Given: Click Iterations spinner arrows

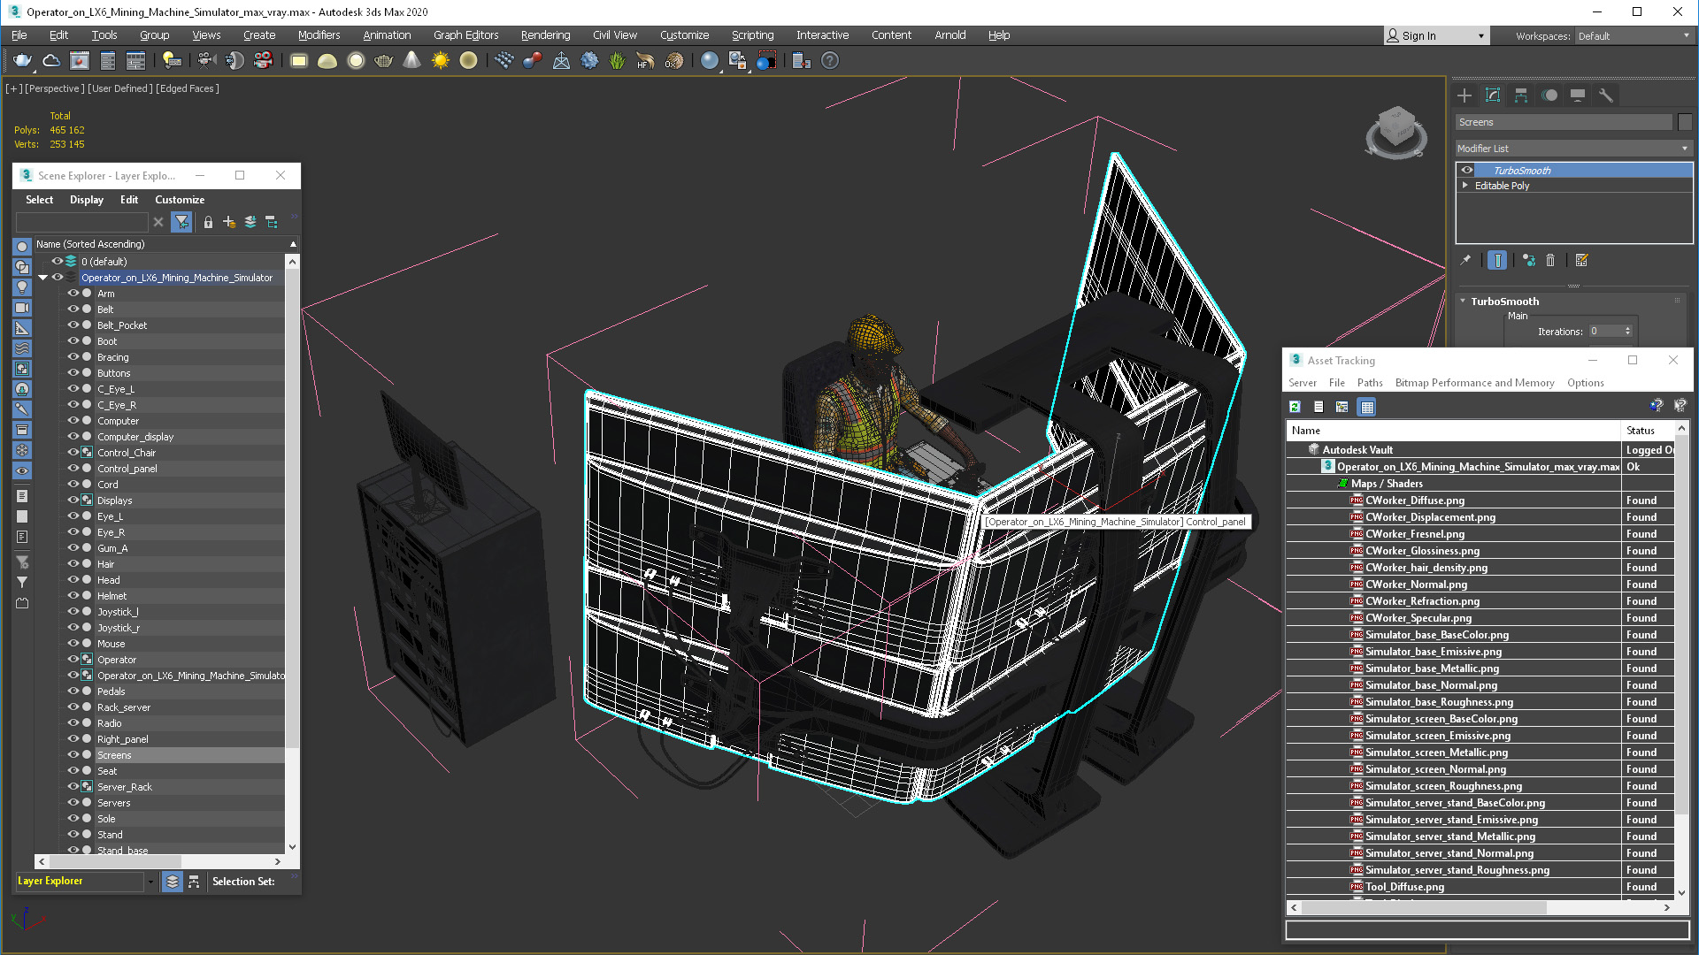Looking at the screenshot, I should [x=1627, y=332].
